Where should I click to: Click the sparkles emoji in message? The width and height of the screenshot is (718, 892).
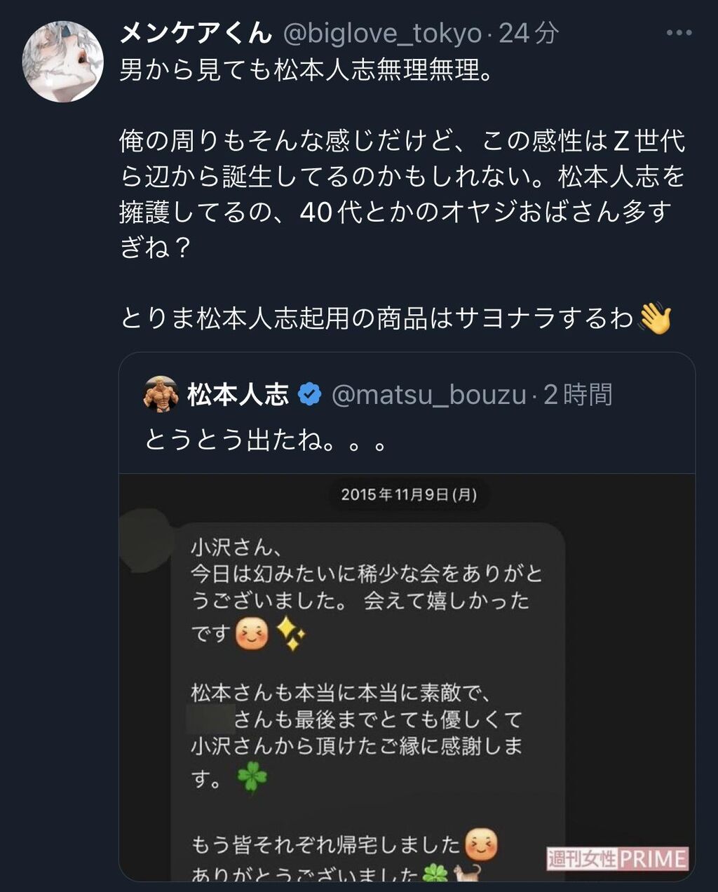click(291, 633)
